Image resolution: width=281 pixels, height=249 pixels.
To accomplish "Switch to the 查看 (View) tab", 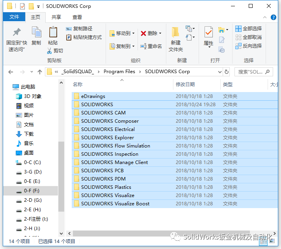I will 77,17.
